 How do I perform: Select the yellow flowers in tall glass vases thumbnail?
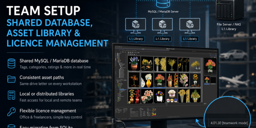point(184,96)
